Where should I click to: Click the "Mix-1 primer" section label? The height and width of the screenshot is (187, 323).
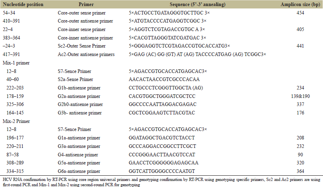[17, 63]
